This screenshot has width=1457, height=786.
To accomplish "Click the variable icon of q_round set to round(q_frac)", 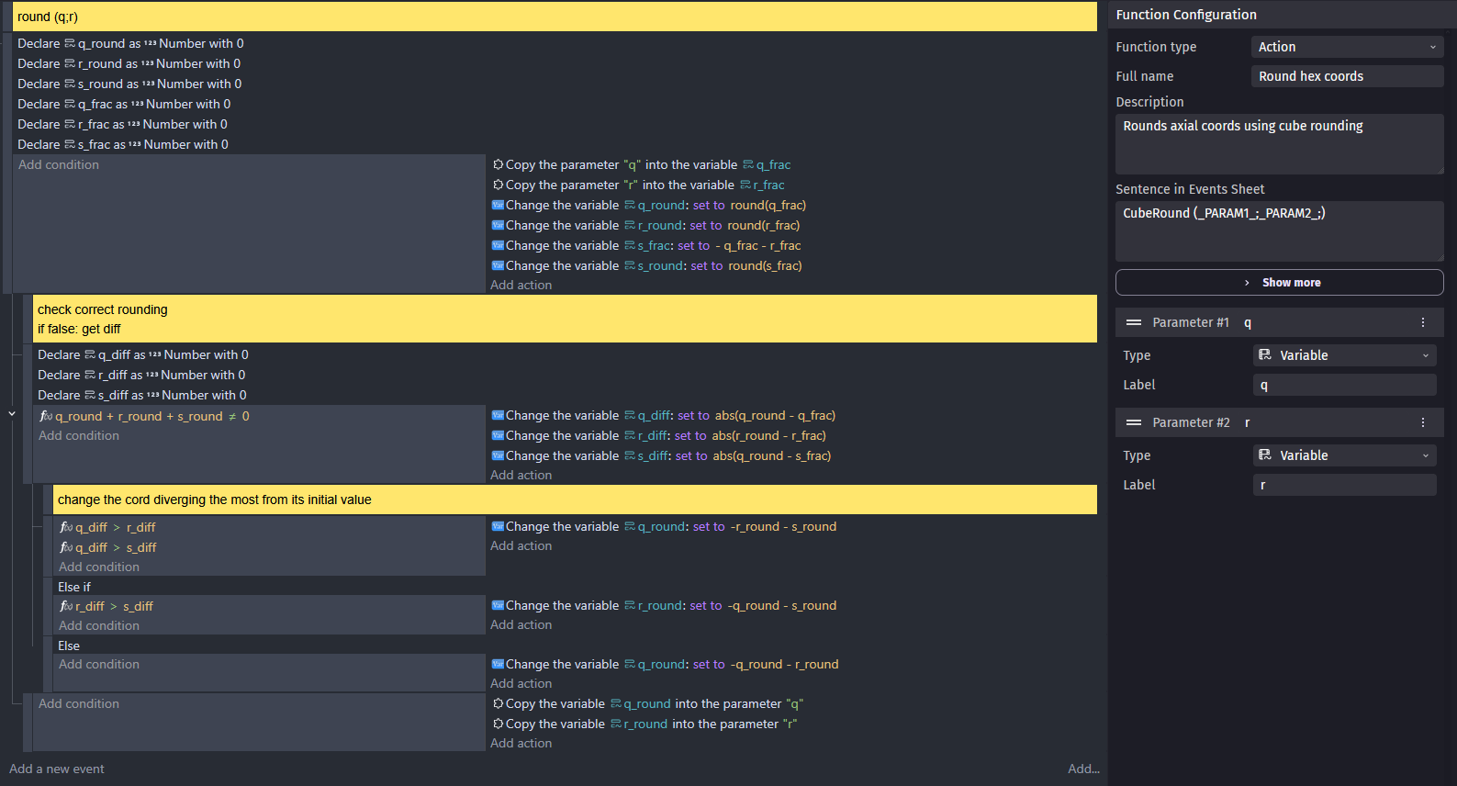I will coord(498,206).
